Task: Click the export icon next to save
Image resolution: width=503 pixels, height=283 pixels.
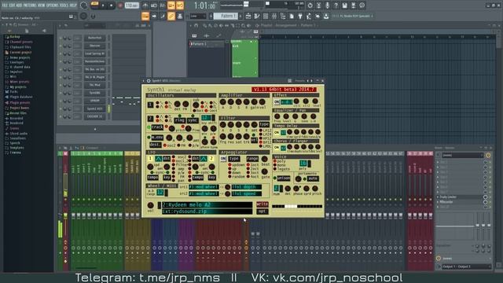Action: point(353,6)
